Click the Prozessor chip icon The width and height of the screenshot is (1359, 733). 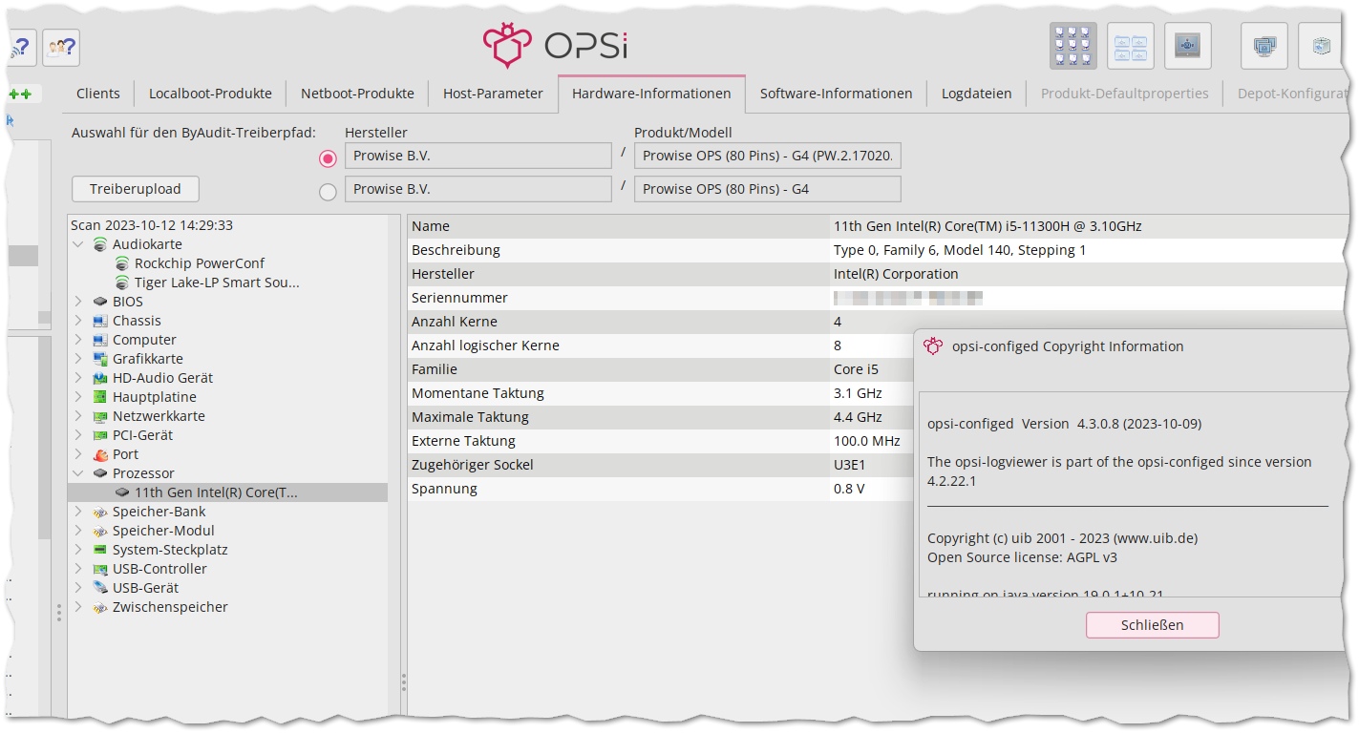tap(100, 473)
